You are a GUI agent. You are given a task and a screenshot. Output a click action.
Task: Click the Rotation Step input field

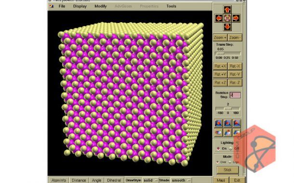[x=235, y=95]
